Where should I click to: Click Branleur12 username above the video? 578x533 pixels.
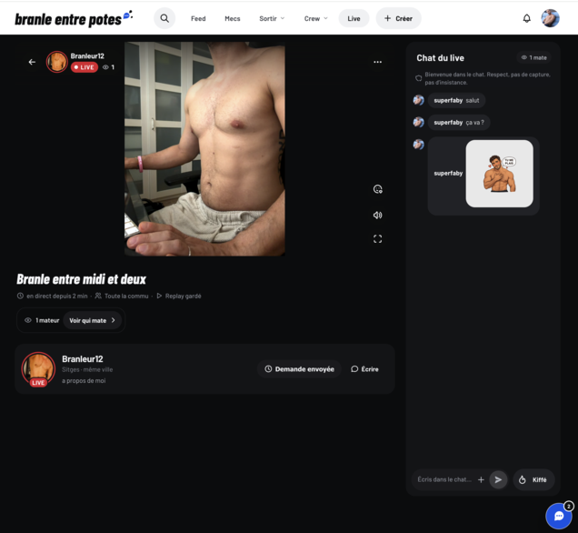click(x=87, y=56)
